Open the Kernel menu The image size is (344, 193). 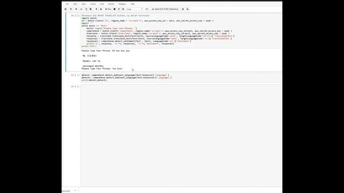point(111,4)
